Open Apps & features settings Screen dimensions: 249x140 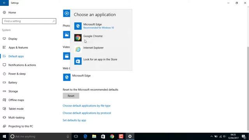pos(18,47)
